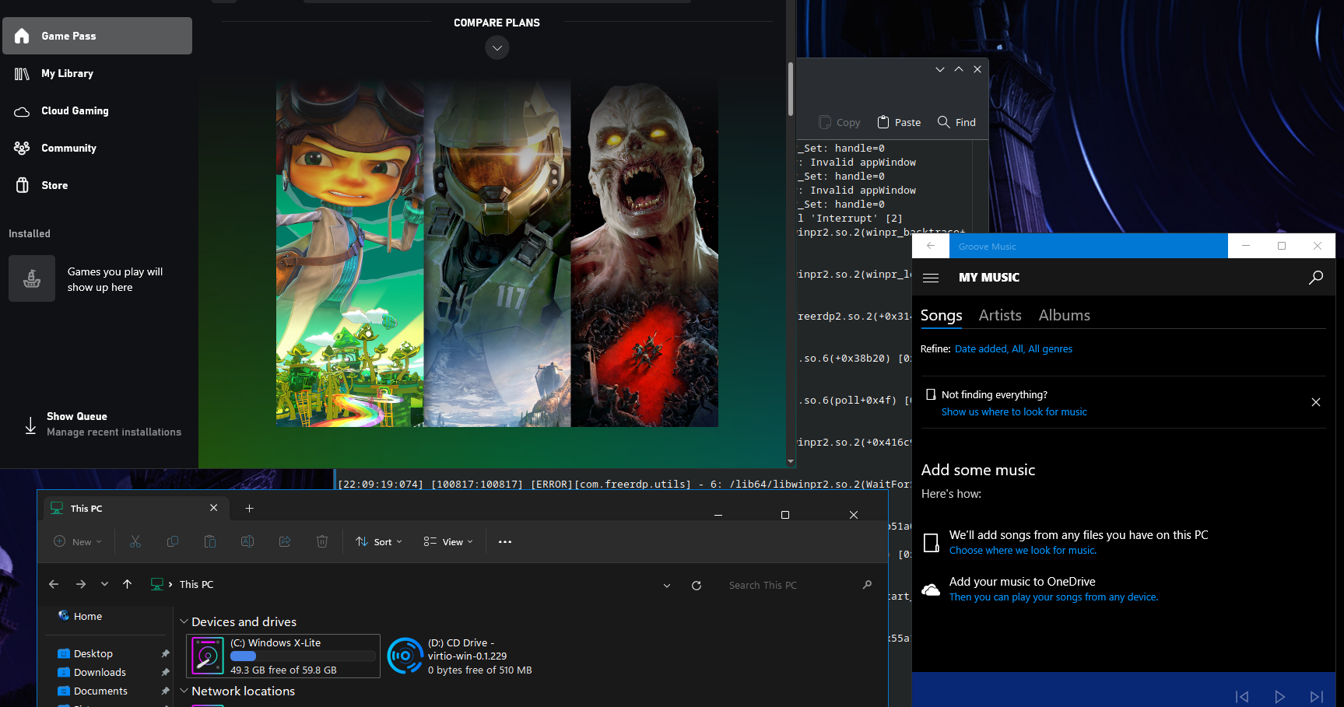The image size is (1344, 707).
Task: Click Manage recent installations text
Action: coord(114,432)
